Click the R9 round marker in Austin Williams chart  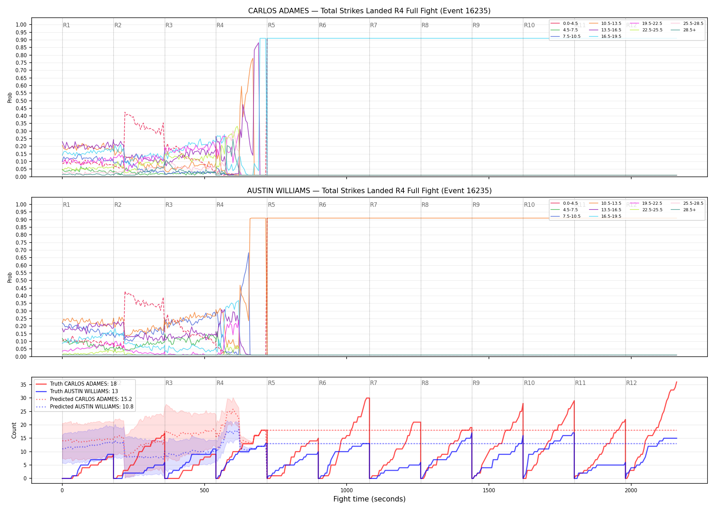tap(476, 205)
